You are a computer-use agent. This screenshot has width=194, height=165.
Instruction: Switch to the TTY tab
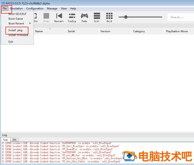15,140
